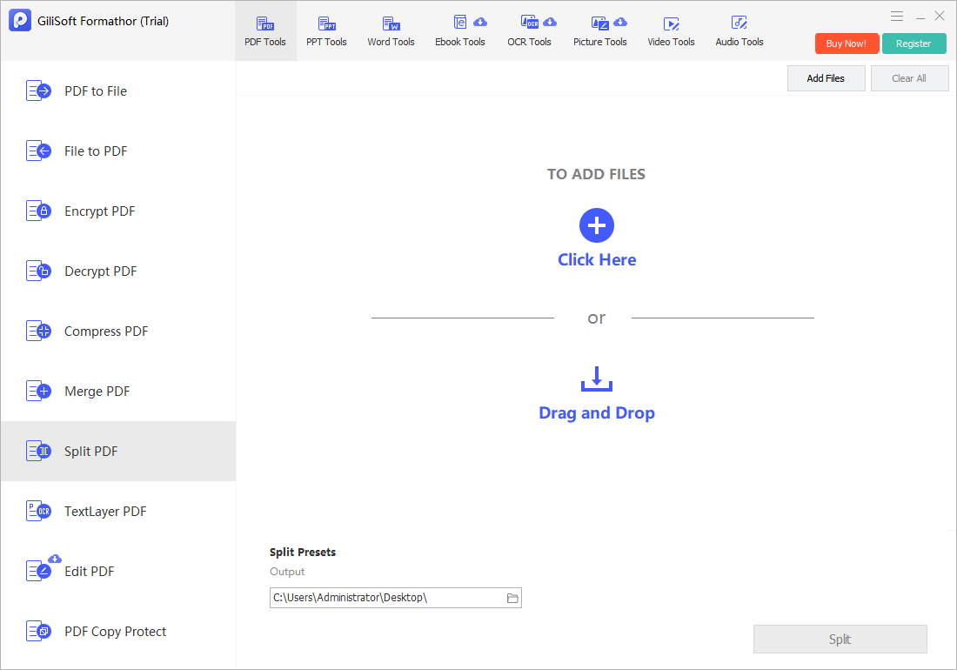Viewport: 957px width, 670px height.
Task: Click the Register button
Action: coord(913,44)
